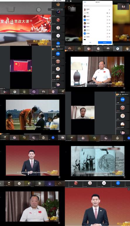The height and width of the screenshot is (226, 130).
Task: Click the search field in participants dialog
Action: click(97, 6)
